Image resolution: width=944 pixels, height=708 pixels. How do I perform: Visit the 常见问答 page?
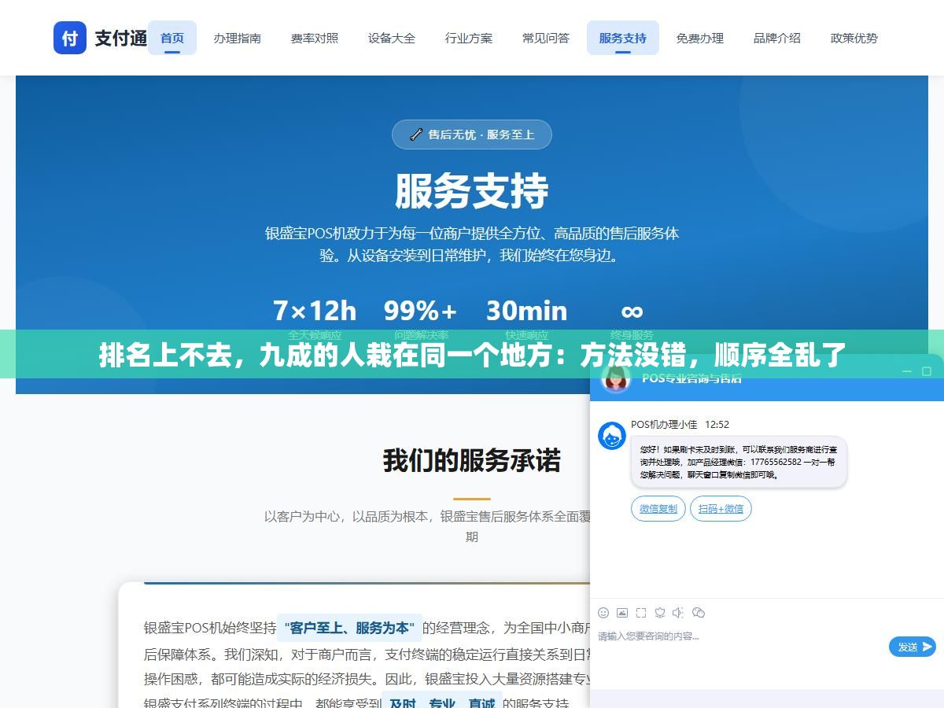[546, 38]
